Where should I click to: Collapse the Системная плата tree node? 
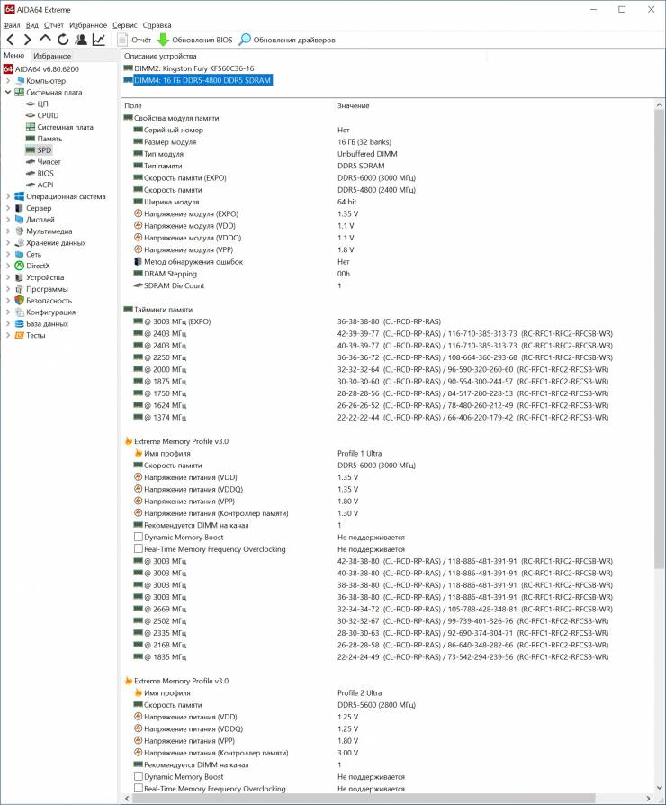click(8, 93)
